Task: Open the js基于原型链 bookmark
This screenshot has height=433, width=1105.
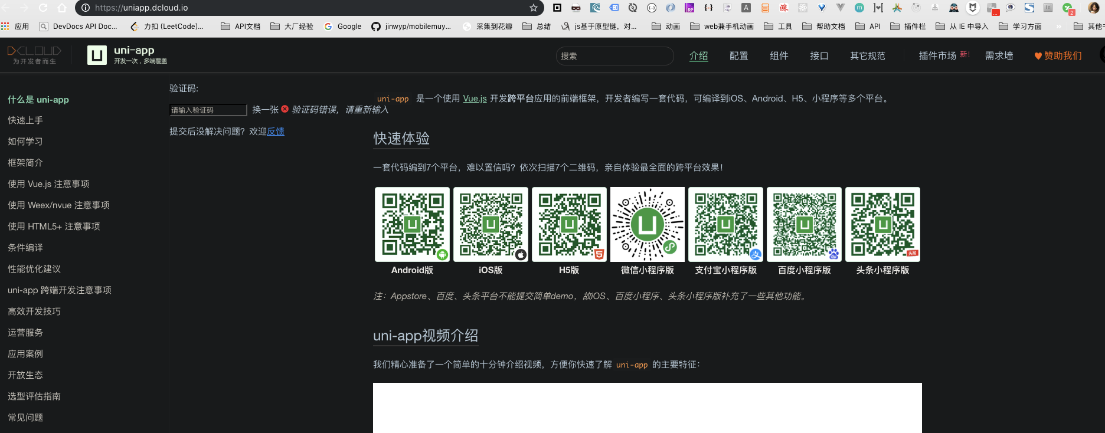Action: pyautogui.click(x=599, y=27)
